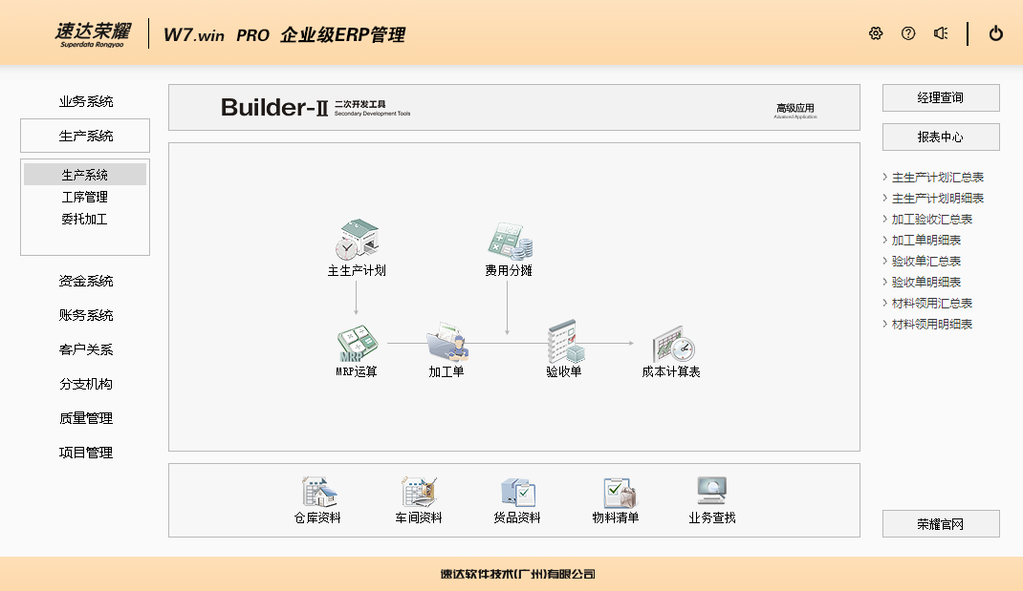The image size is (1023, 591).
Task: Mute sound using the speaker icon
Action: click(x=941, y=33)
